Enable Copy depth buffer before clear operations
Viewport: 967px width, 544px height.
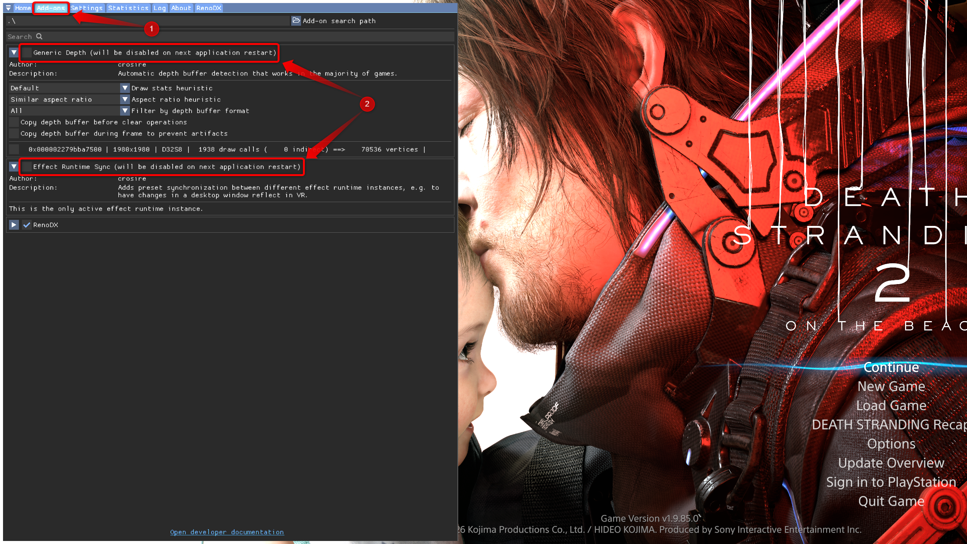[14, 122]
